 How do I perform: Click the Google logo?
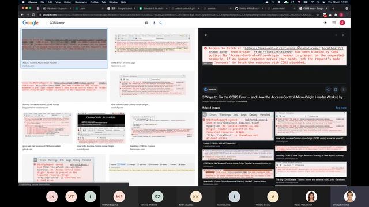coord(31,23)
